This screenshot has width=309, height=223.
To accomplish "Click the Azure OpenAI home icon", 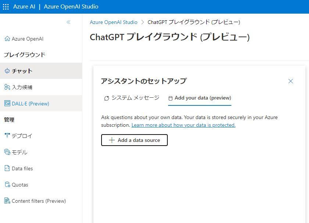I will click(7, 39).
